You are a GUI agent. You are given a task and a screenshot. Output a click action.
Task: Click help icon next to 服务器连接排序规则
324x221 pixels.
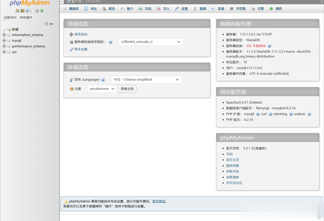[111, 42]
